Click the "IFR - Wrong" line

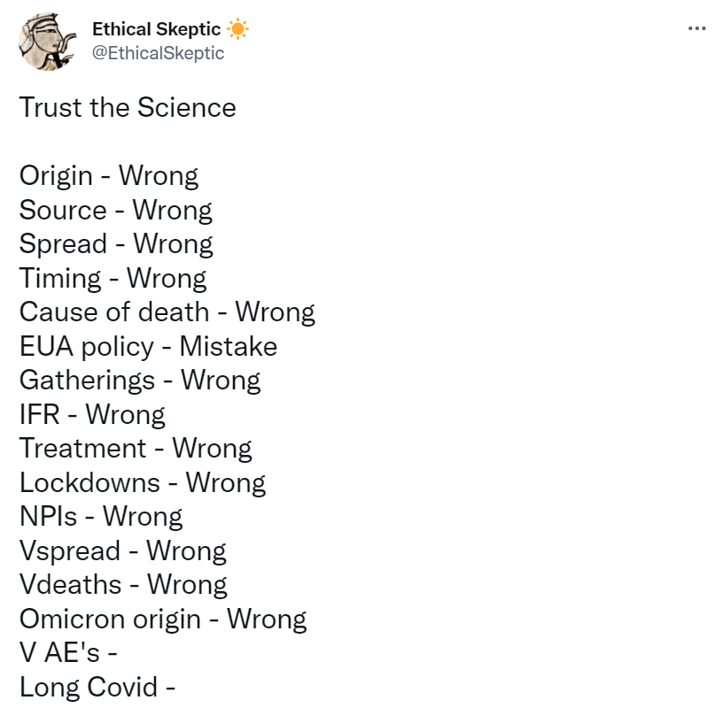(x=92, y=414)
